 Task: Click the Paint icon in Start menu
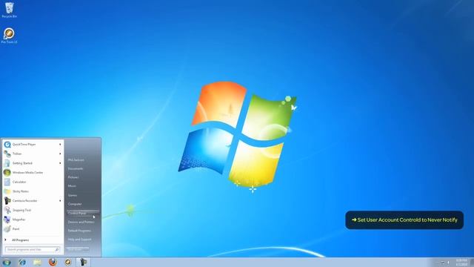tap(7, 229)
